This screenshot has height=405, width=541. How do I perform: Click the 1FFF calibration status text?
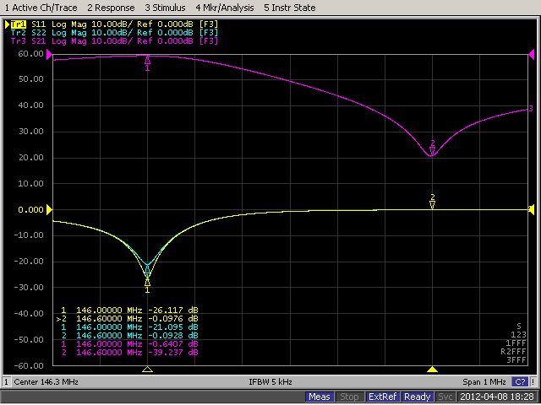coord(516,343)
